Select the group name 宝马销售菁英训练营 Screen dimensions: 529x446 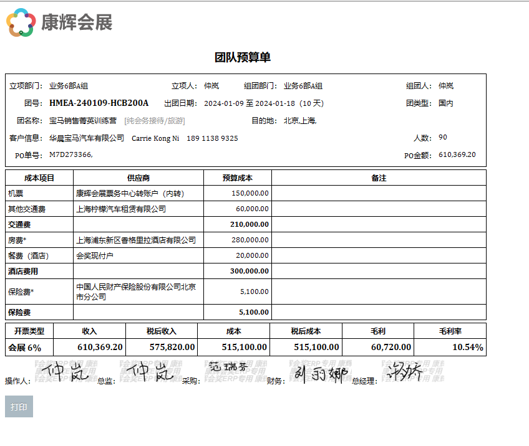point(83,121)
